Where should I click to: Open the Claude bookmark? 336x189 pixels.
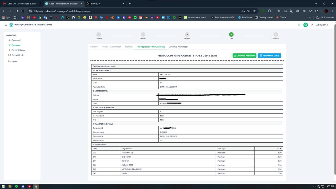(x=281, y=17)
